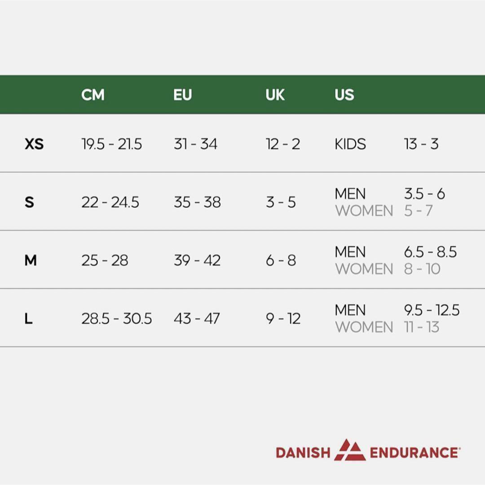Click the 19.5 - 21.5 cm value

click(112, 144)
